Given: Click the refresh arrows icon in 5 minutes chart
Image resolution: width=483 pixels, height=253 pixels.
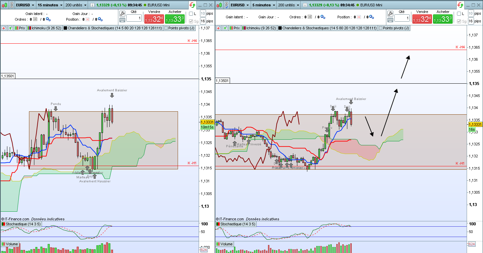Looking at the screenshot, I should 460,5.
